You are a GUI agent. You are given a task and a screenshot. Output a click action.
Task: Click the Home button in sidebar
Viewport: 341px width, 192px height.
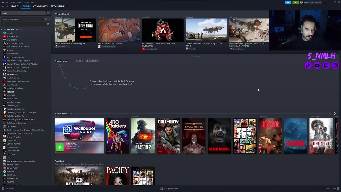click(x=23, y=13)
